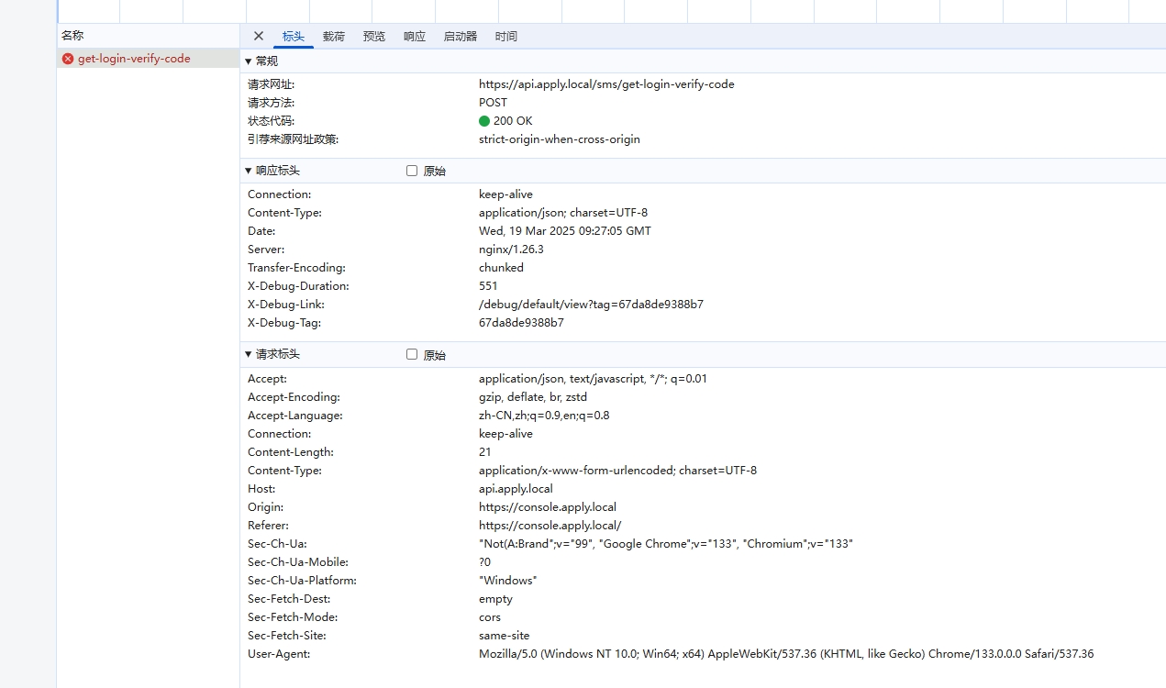Enable the 原始 checkbox for 响应标头
This screenshot has width=1166, height=688.
pyautogui.click(x=412, y=171)
